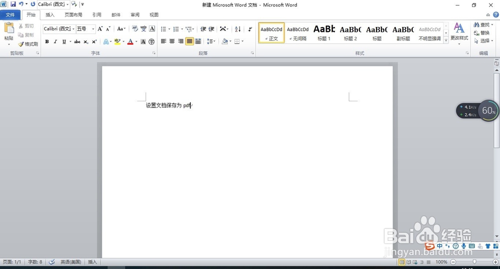Align text right

pos(180,41)
